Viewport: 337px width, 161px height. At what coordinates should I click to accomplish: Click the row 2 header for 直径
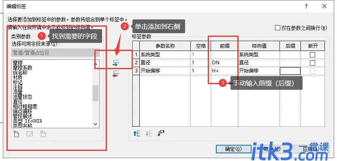[x=136, y=63]
